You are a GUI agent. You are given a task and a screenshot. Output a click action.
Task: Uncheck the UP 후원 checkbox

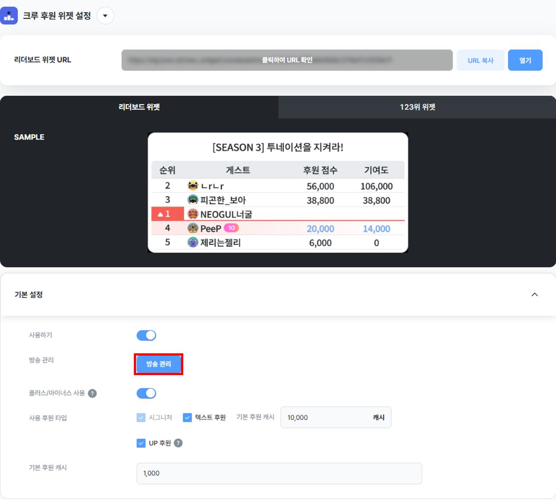[x=141, y=443]
